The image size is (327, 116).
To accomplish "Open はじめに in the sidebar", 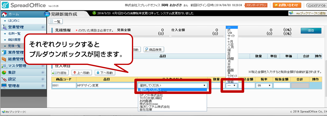I will [14, 21].
